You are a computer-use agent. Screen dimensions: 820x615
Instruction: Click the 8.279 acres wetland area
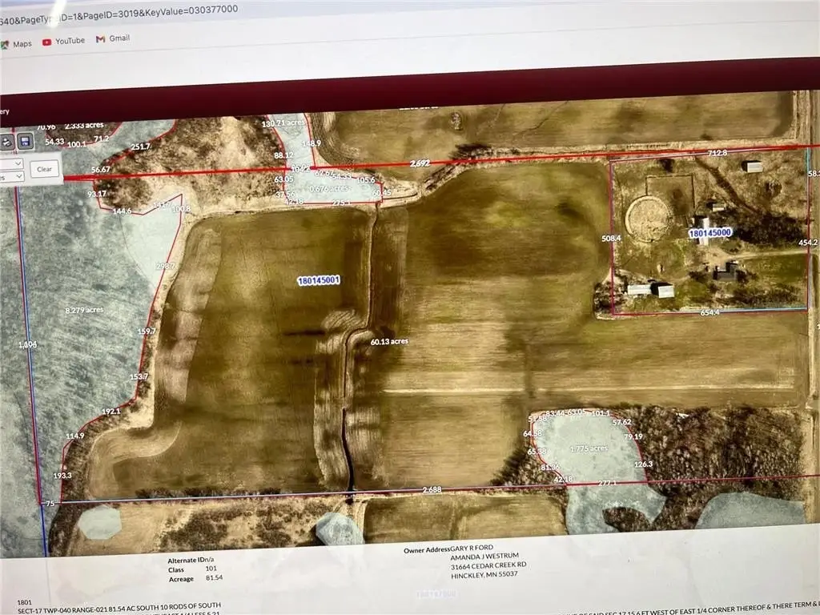tap(84, 310)
